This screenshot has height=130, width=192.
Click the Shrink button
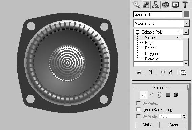[148, 125]
